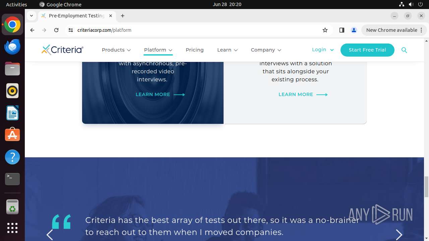Expand the Learn menu
The image size is (429, 241).
228,50
